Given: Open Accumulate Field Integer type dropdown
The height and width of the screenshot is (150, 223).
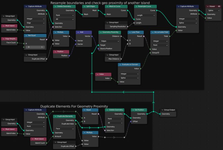Looking at the screenshot, I should click(160, 41).
